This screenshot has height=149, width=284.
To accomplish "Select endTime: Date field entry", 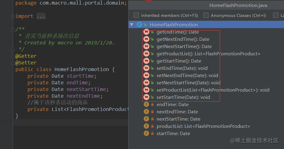I will [173, 105].
